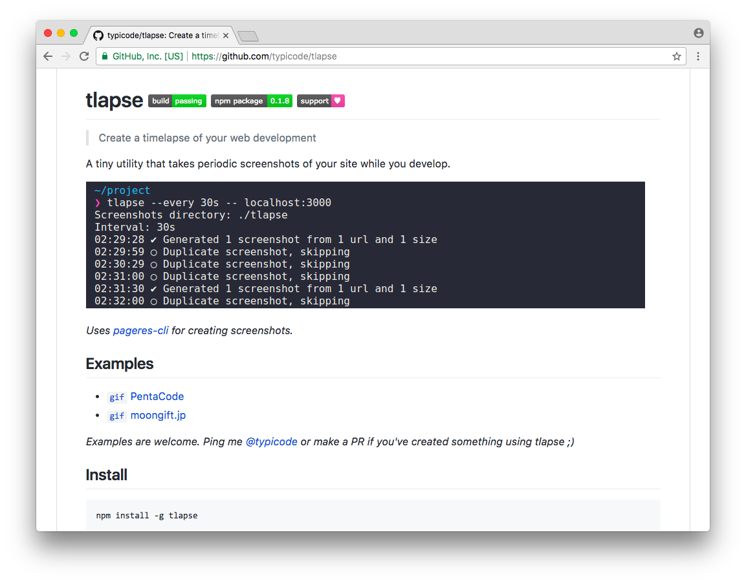Open the Chrome three-dot menu

click(x=698, y=56)
